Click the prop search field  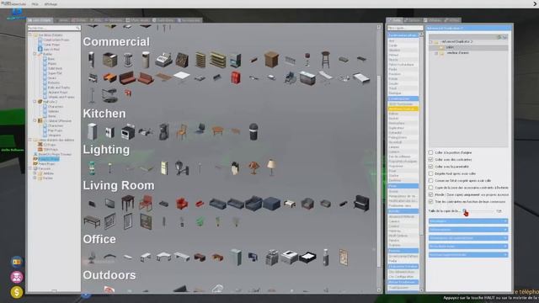(x=54, y=28)
